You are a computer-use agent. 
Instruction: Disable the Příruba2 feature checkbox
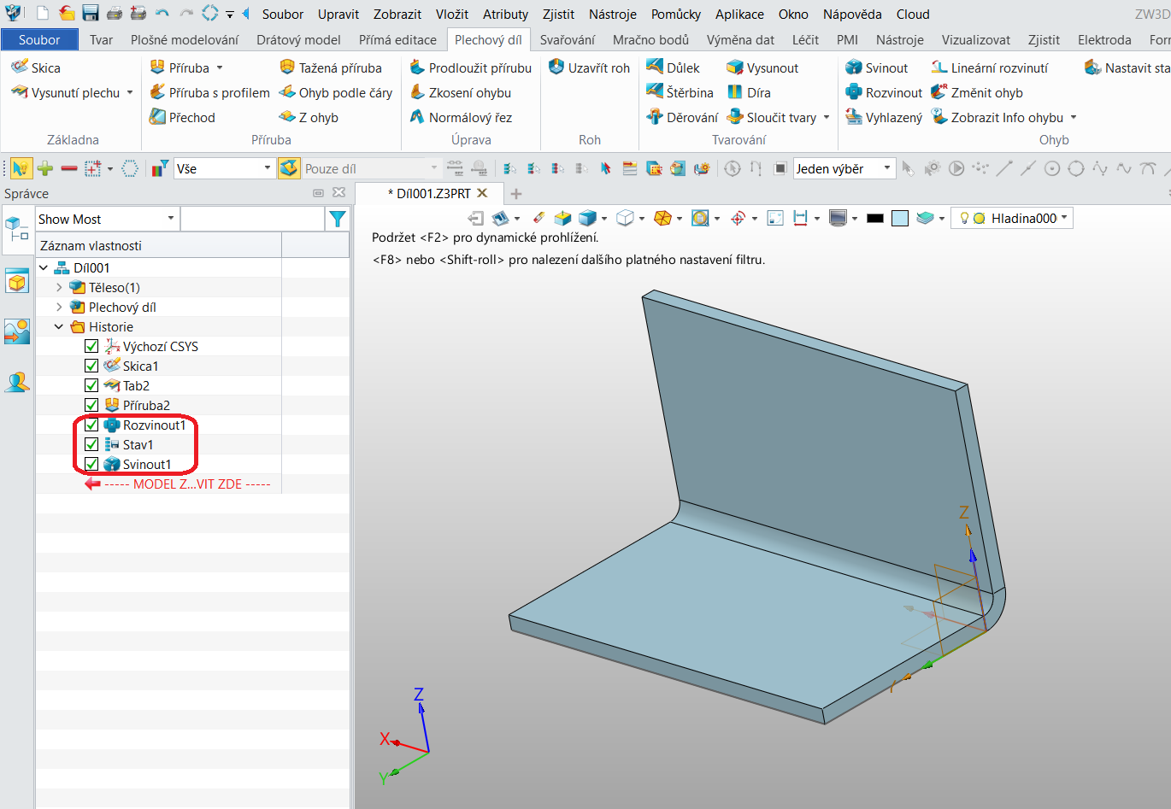91,405
